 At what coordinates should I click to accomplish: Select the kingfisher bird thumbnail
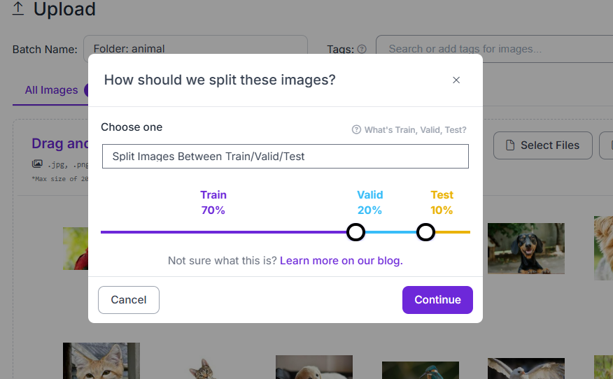tap(421, 370)
